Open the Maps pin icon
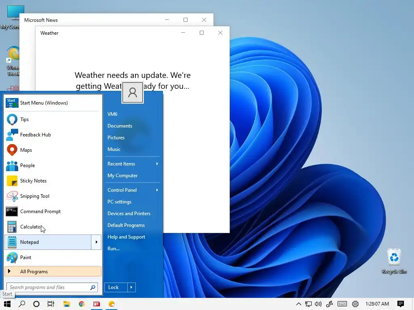Viewport: 414px width, 310px height. (x=12, y=150)
